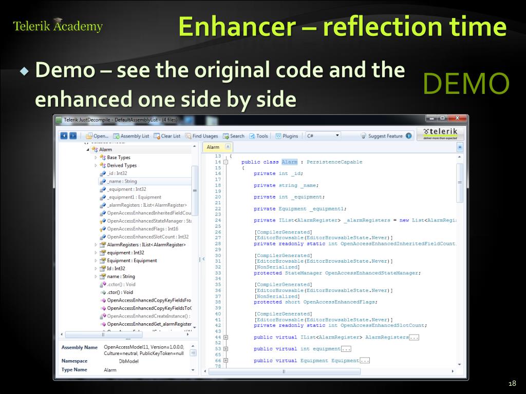The width and height of the screenshot is (526, 394).
Task: Open the tab list dropdown right of the tab strip
Action: pyautogui.click(x=460, y=147)
